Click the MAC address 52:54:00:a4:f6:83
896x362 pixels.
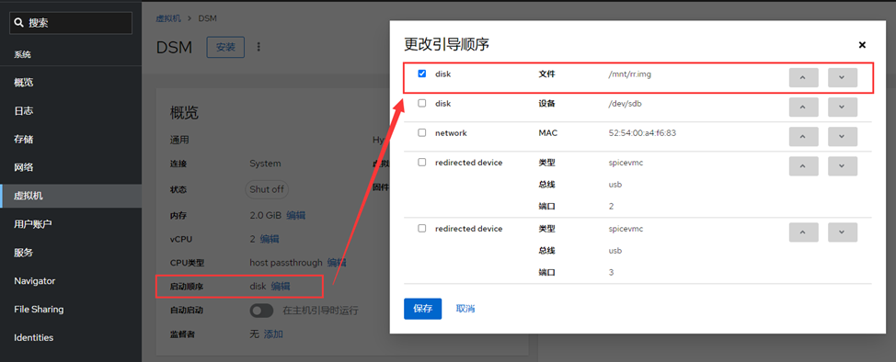pos(642,133)
